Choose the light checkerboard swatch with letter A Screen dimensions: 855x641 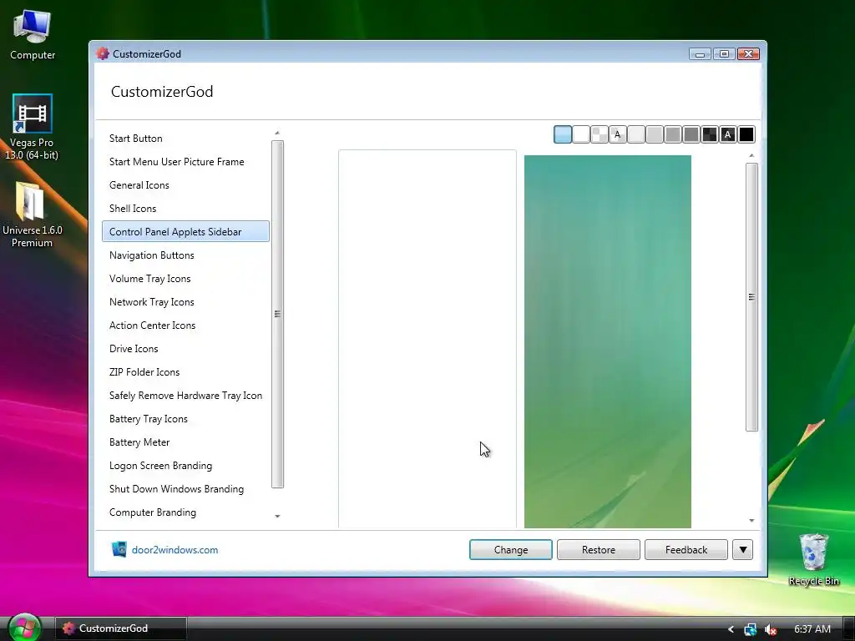tap(618, 134)
